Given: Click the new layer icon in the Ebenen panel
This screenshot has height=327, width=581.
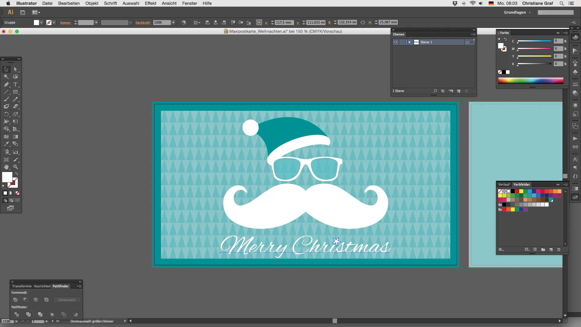Looking at the screenshot, I should [x=459, y=91].
